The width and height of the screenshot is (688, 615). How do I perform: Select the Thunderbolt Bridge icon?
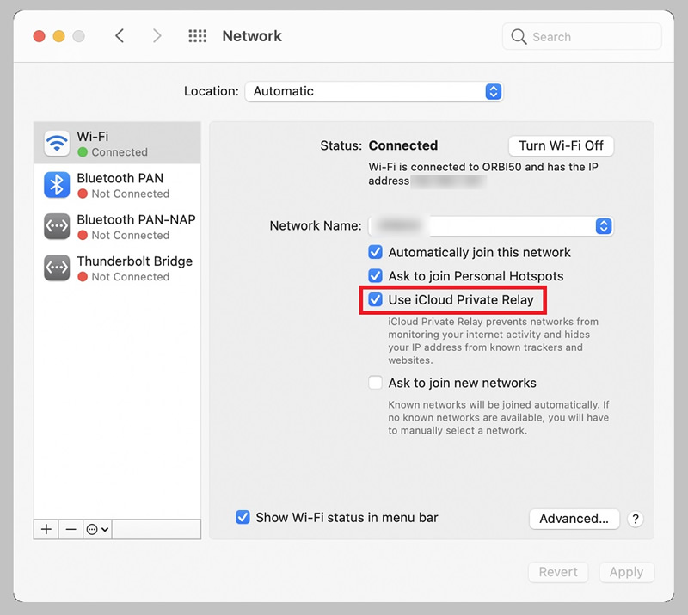[x=57, y=268]
